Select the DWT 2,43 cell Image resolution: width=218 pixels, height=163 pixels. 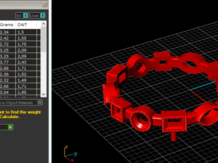(26, 62)
